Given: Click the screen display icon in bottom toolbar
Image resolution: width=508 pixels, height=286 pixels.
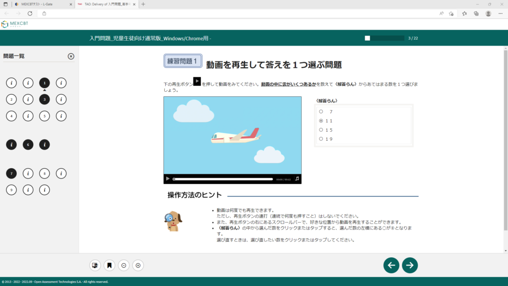Looking at the screenshot, I should tap(95, 266).
